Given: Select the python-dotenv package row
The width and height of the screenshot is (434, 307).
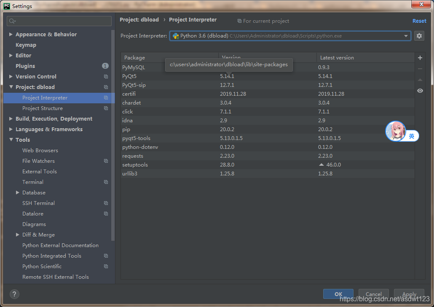Looking at the screenshot, I should coord(268,147).
